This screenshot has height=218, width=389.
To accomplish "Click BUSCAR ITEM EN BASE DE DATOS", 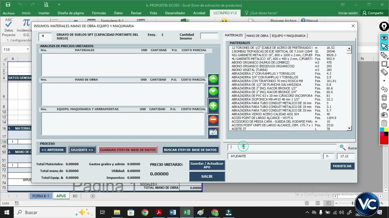I will pyautogui.click(x=190, y=150).
